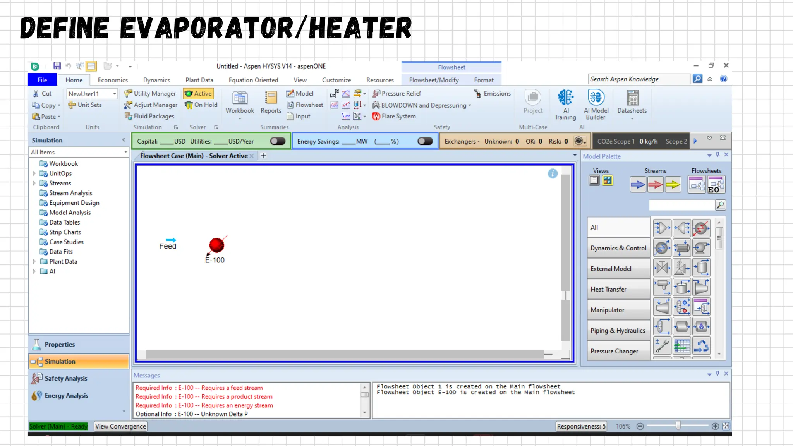Image resolution: width=793 pixels, height=446 pixels.
Task: Launch the Flare System tool
Action: [x=394, y=116]
